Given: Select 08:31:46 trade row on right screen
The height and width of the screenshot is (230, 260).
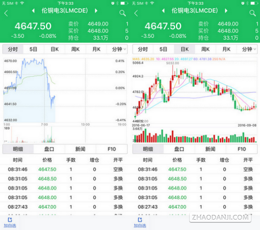Looking at the screenshot, I should (x=195, y=169).
